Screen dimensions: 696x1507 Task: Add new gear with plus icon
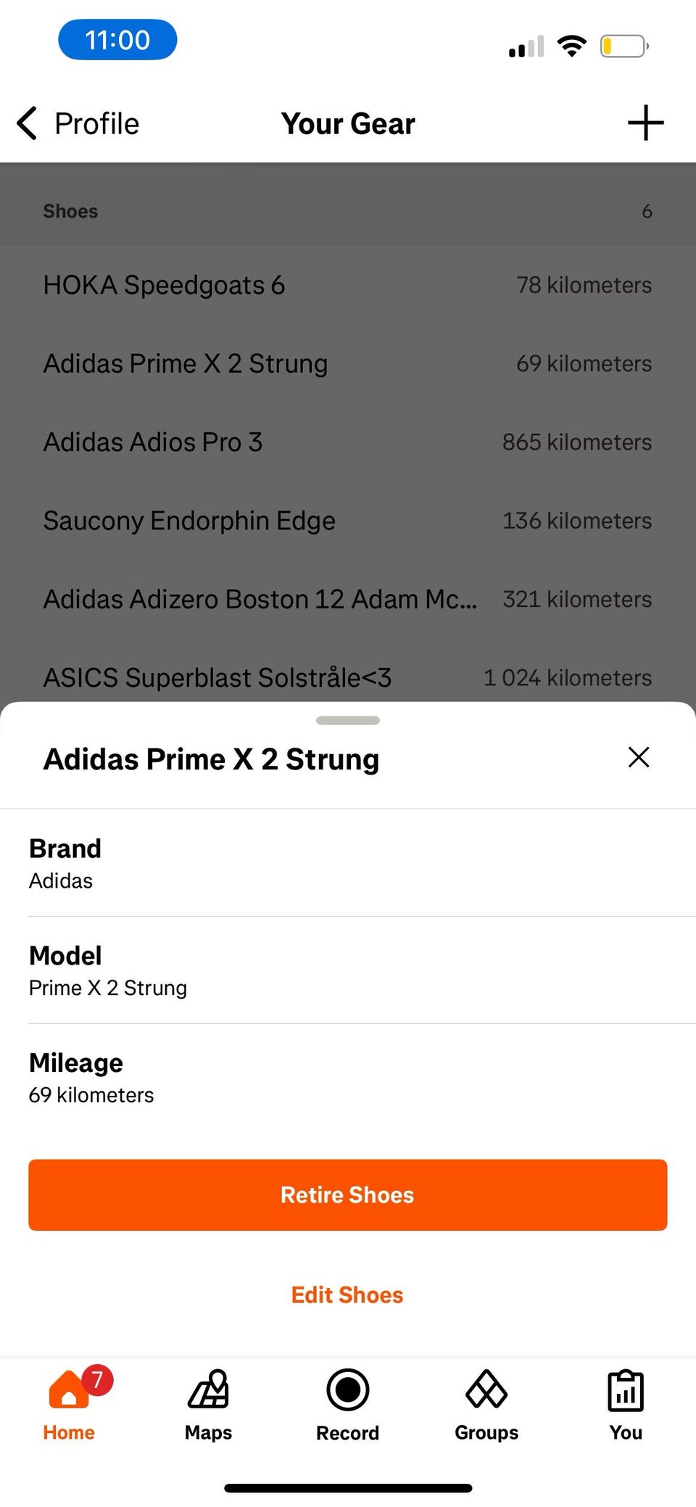pos(645,123)
